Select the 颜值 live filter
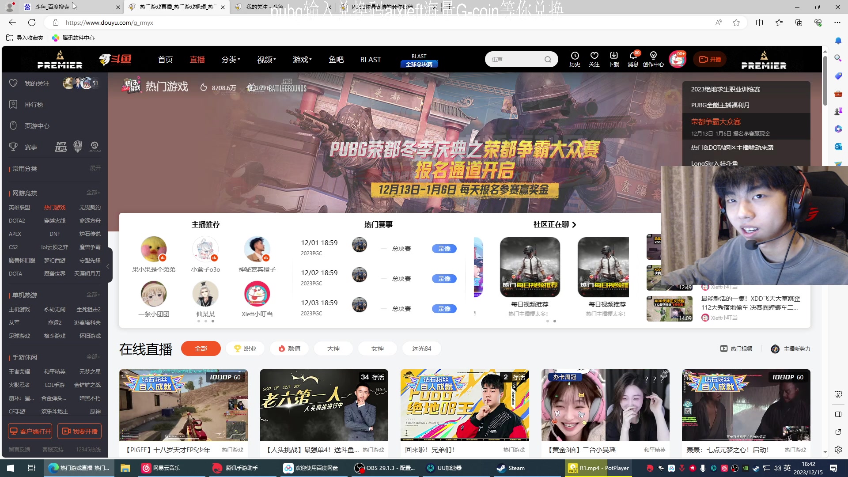This screenshot has width=848, height=477. [289, 348]
